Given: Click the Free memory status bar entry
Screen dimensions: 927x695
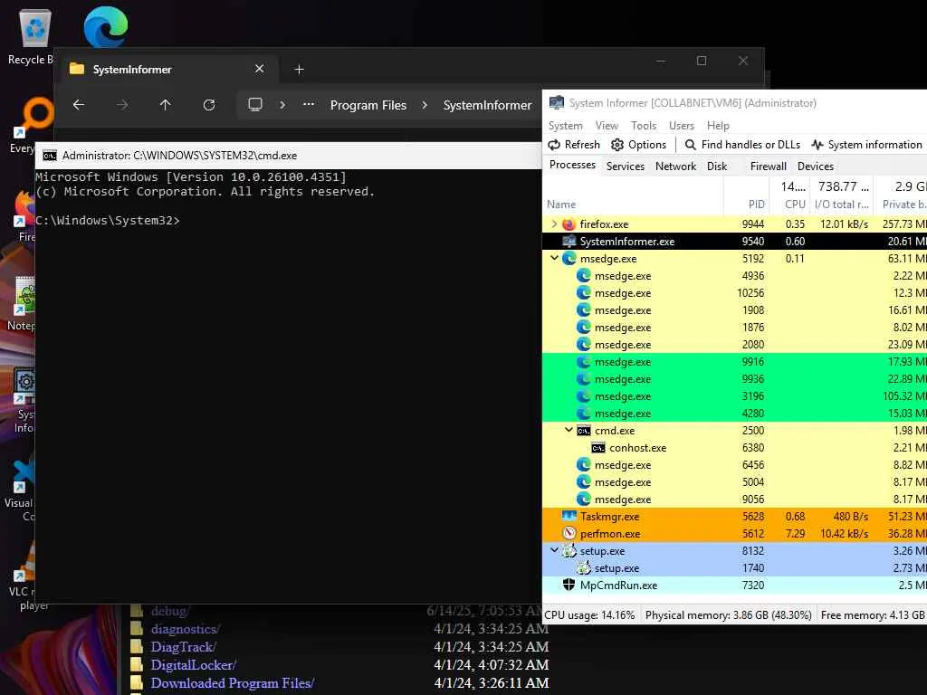Looking at the screenshot, I should pos(873,615).
